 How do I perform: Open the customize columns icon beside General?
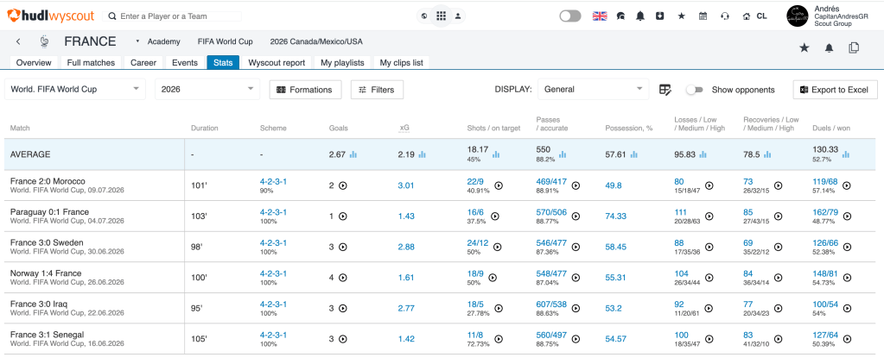tap(665, 90)
